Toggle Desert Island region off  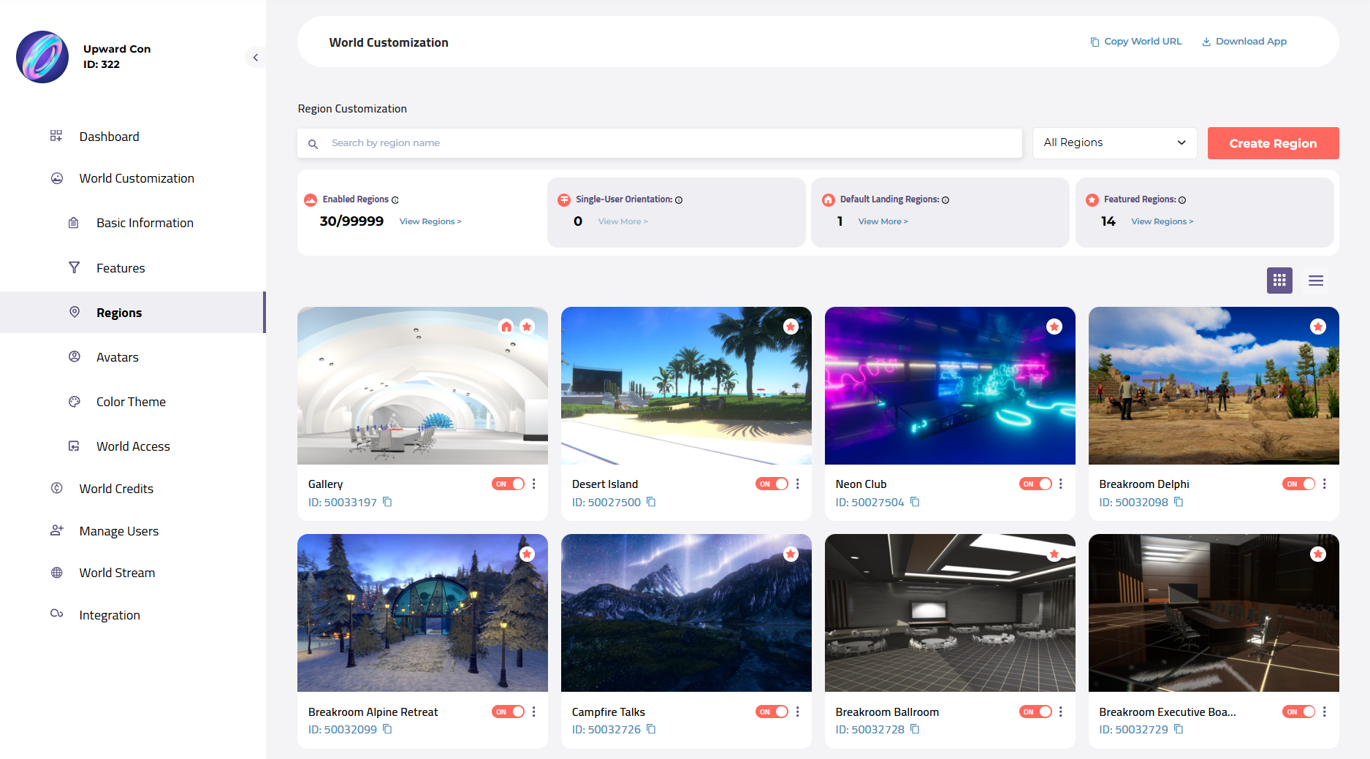pos(772,484)
